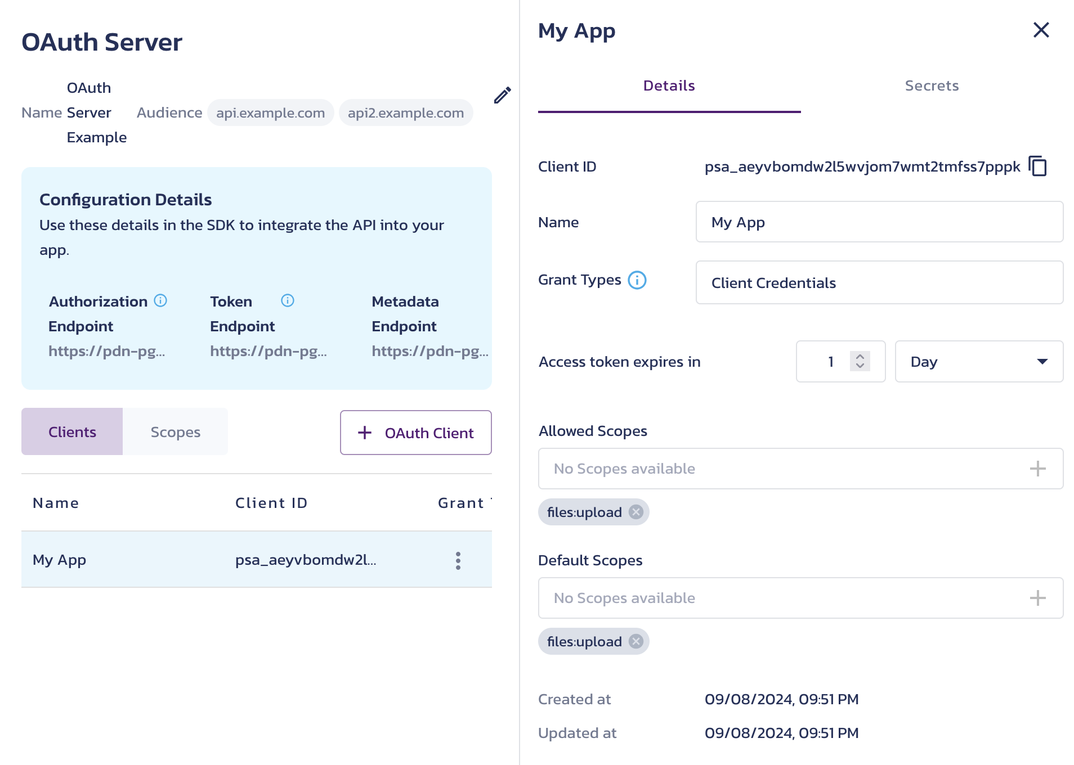1074x765 pixels.
Task: Click the pencil edit icon for OAuth Server
Action: [502, 95]
